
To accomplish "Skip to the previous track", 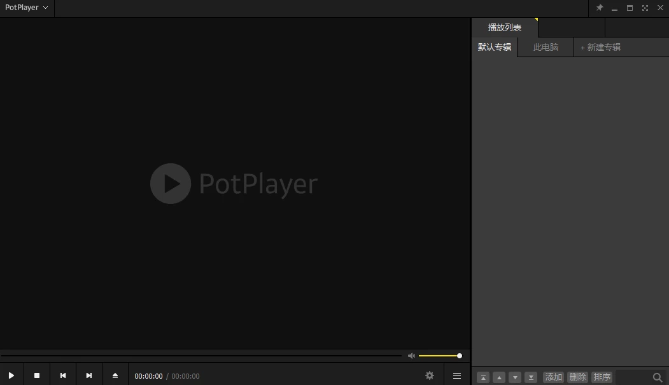I will click(63, 375).
